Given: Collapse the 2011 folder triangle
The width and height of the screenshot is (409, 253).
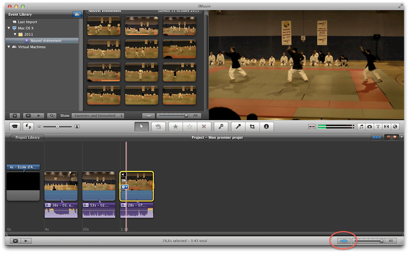Looking at the screenshot, I should pos(15,34).
